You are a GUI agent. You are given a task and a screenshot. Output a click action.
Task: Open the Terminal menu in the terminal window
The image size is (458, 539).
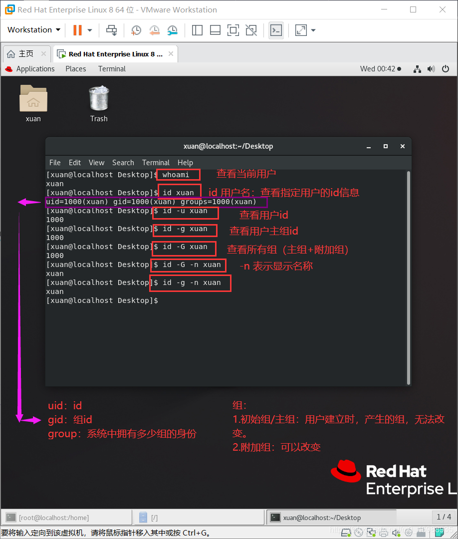pyautogui.click(x=156, y=163)
